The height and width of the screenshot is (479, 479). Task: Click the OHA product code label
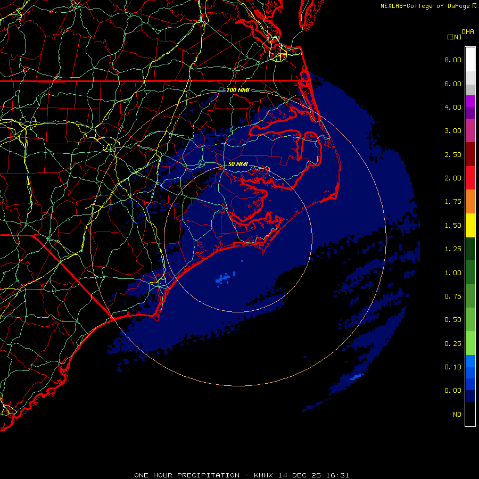468,32
